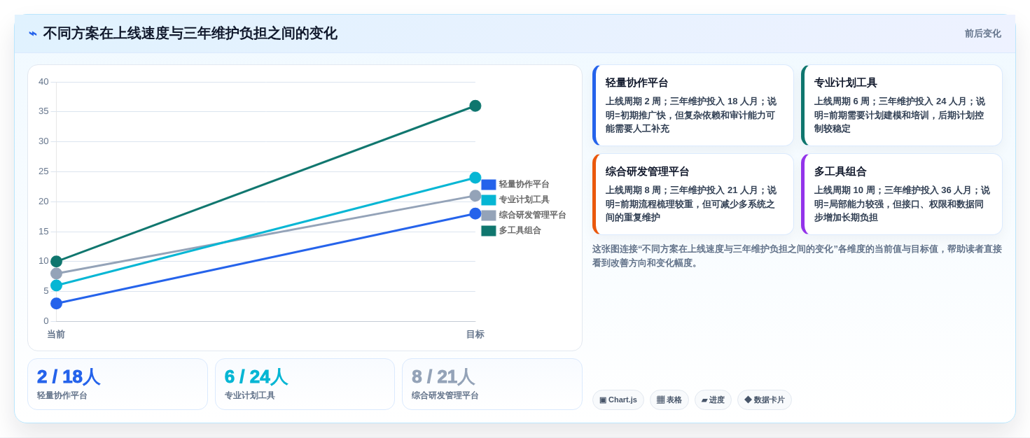
Task: Click the 轻量协作平台 legend label text
Action: pos(524,185)
